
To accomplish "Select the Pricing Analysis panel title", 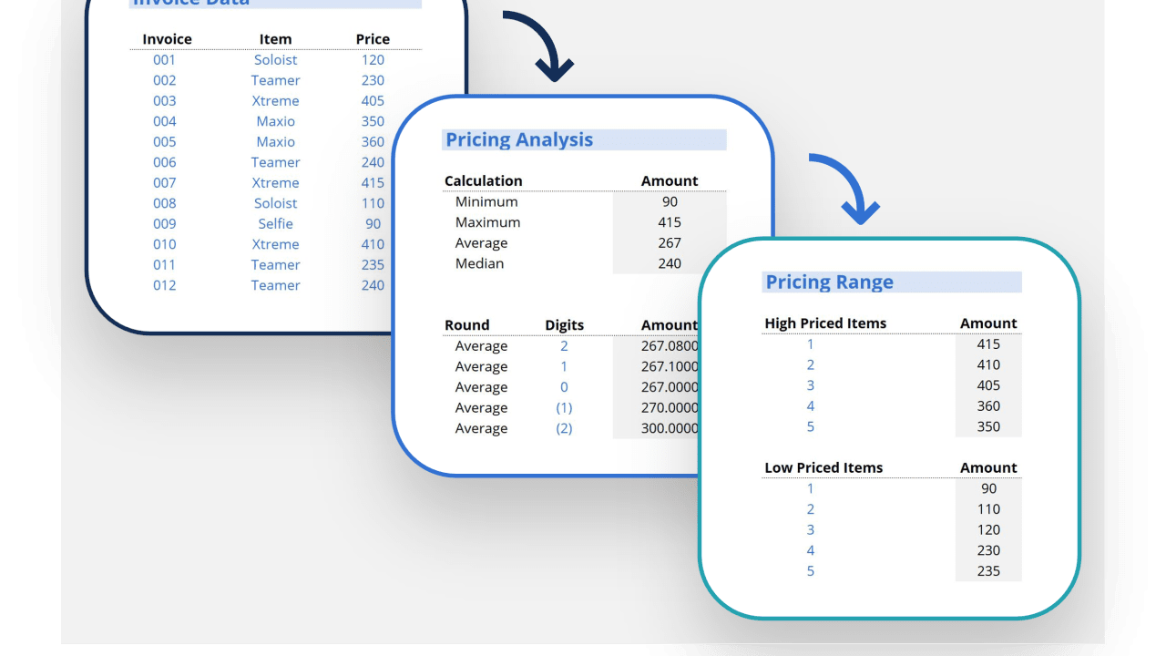I will tap(518, 139).
